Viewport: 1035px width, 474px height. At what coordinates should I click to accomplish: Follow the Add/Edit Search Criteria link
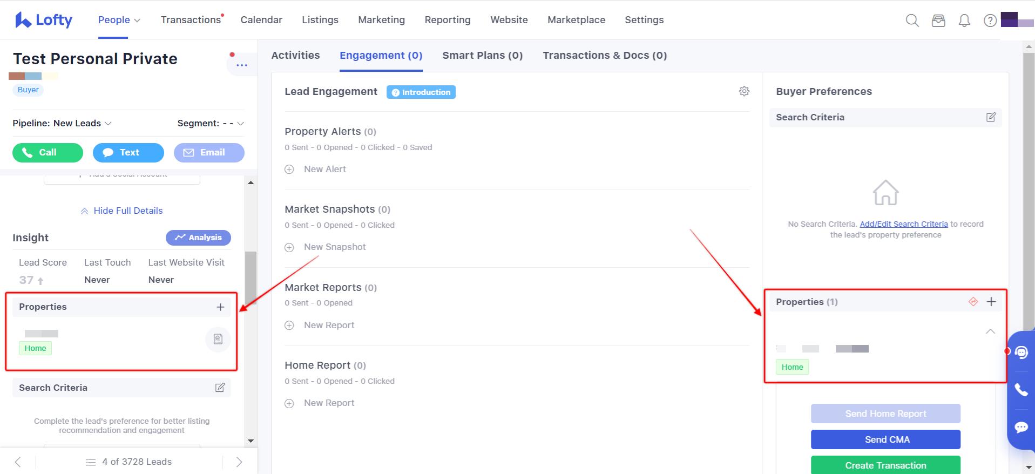[x=903, y=224]
